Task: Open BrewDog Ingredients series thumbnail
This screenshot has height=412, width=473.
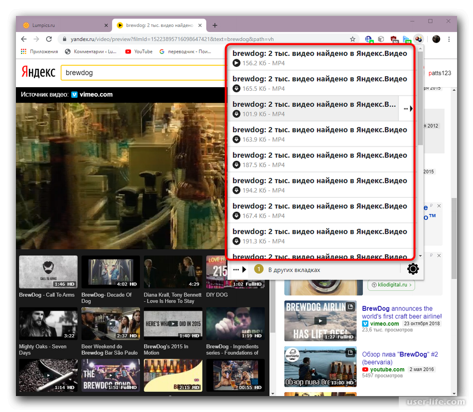Action: coord(236,323)
